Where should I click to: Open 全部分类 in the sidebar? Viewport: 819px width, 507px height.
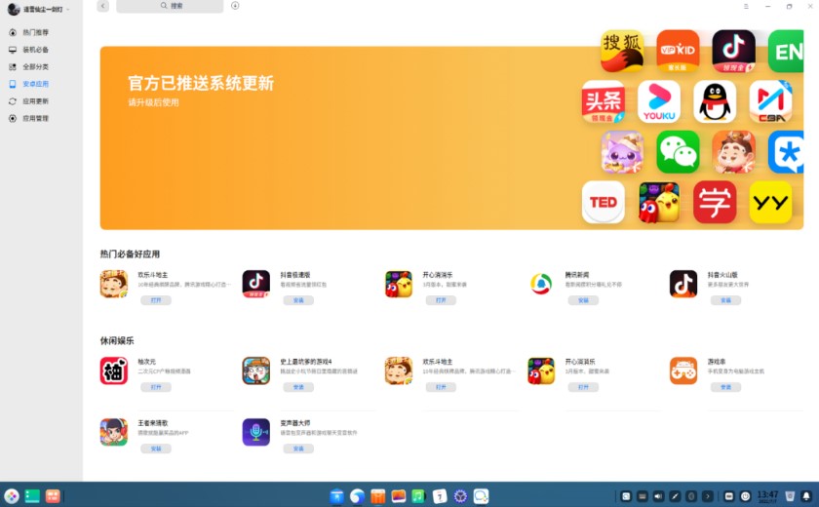coord(35,67)
